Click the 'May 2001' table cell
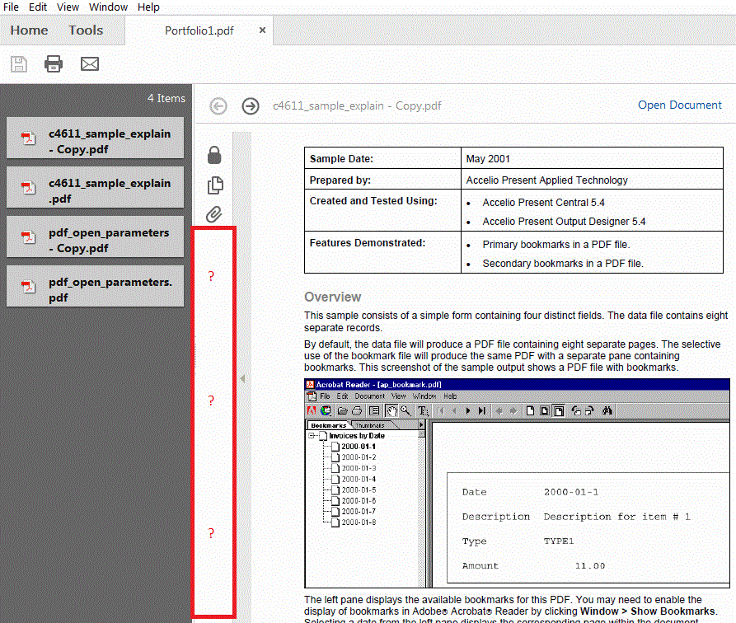The width and height of the screenshot is (736, 623). (592, 158)
